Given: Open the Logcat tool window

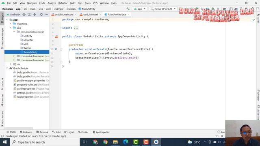Looking at the screenshot, I should click(69, 132).
